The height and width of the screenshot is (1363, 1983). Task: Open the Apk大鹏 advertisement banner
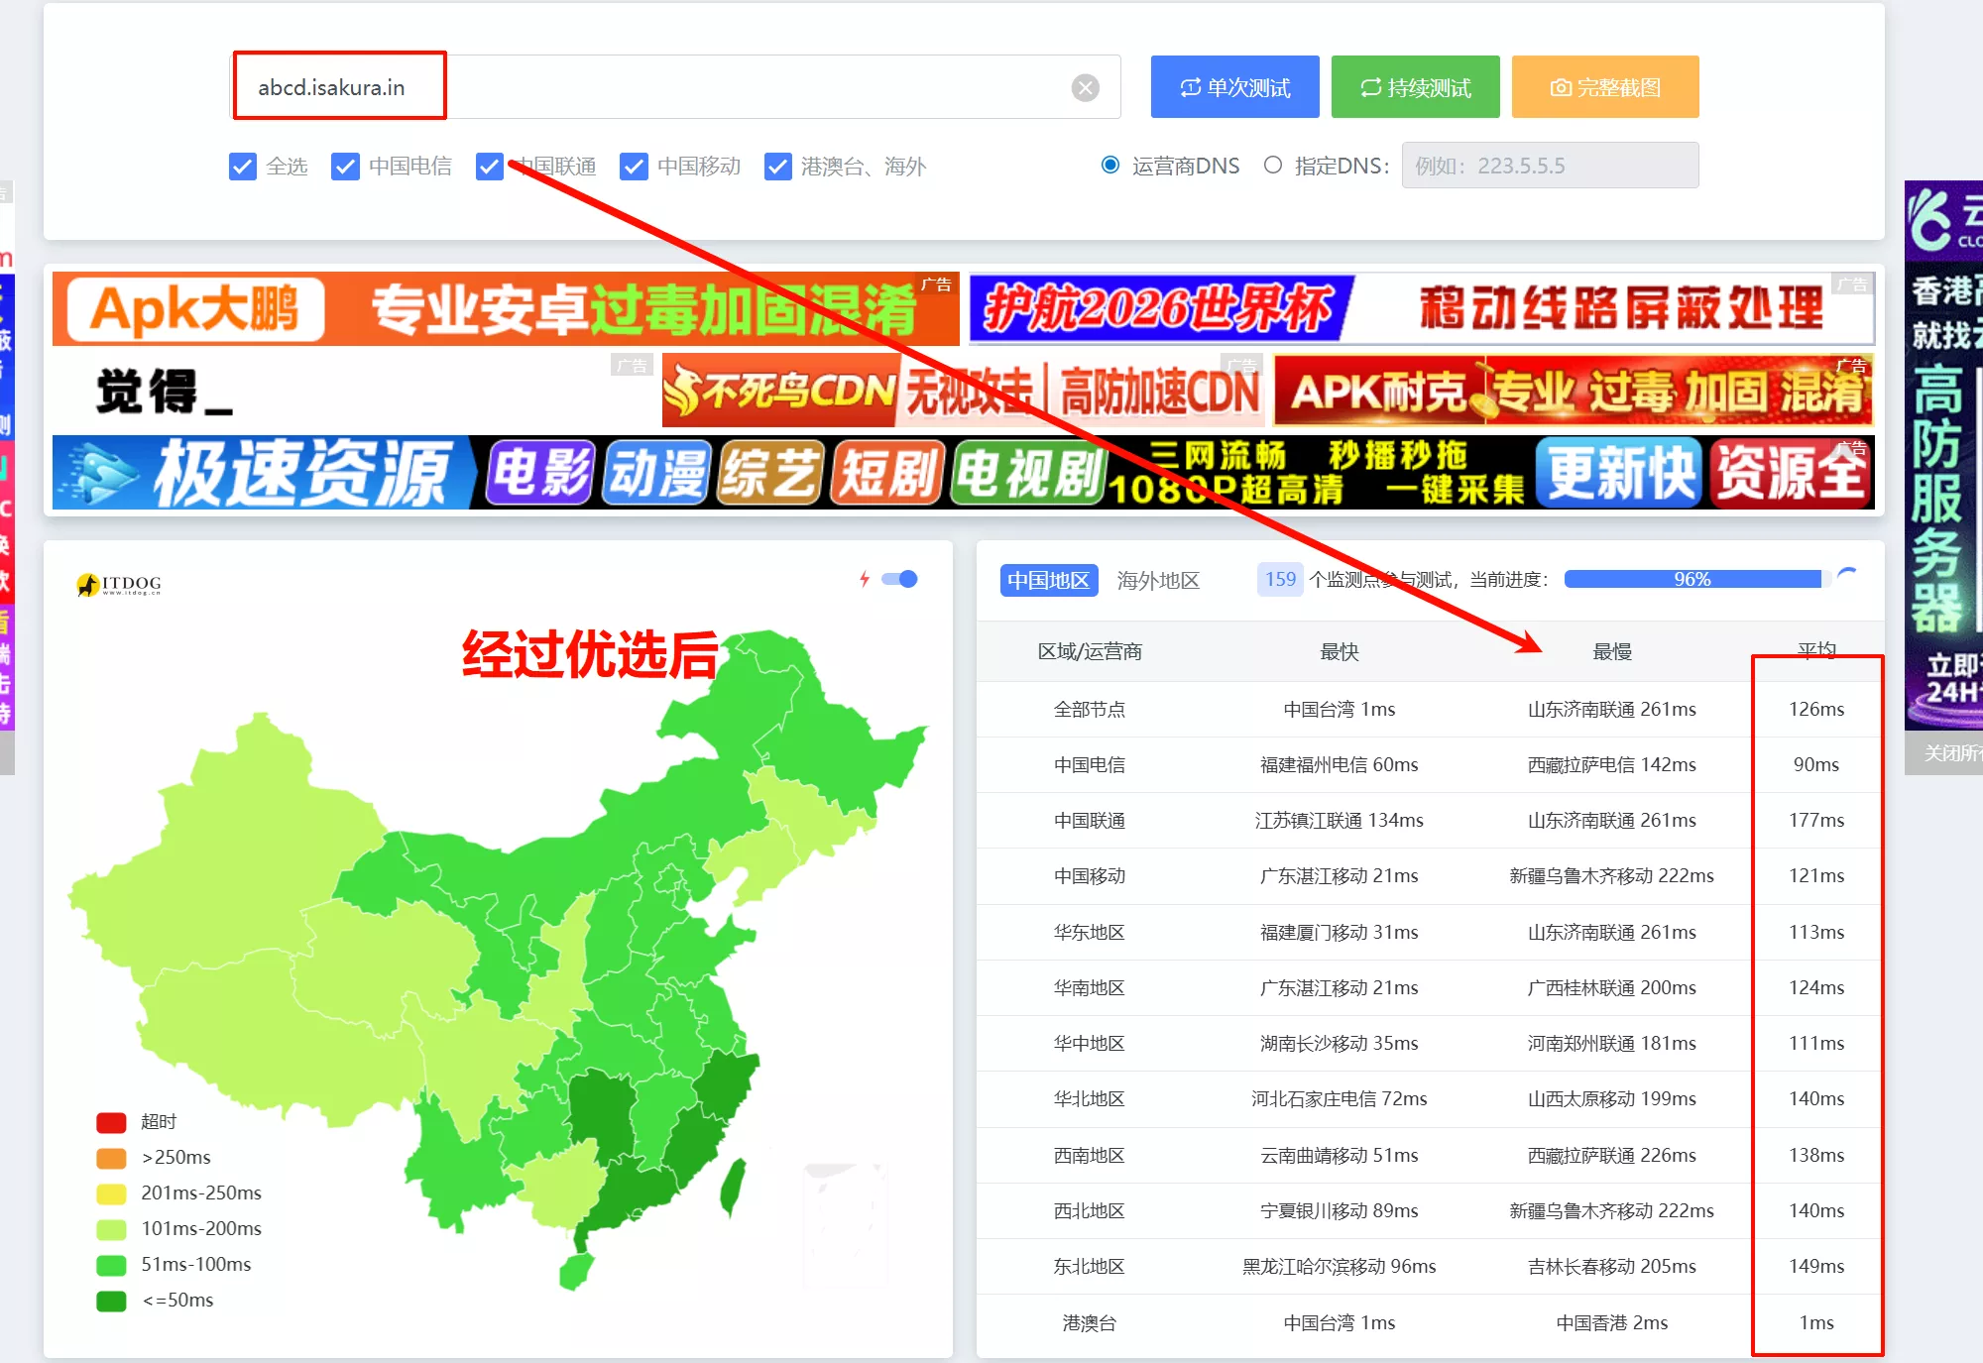506,309
